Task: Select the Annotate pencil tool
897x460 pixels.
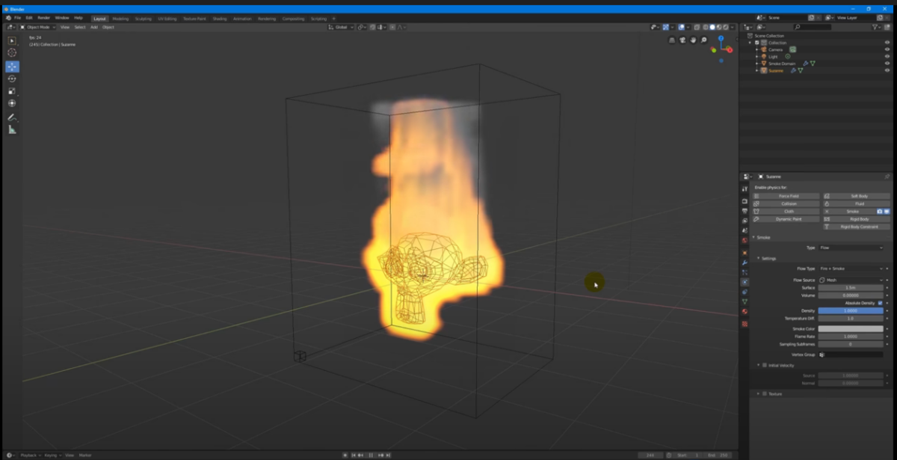Action: coord(12,117)
